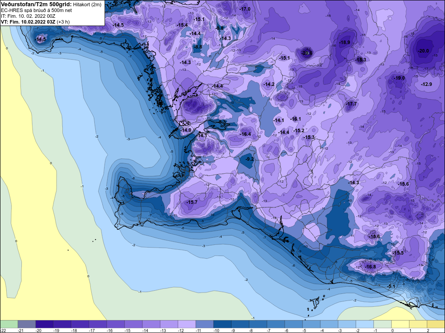Click the legend number -4 under the color bar
The height and width of the screenshot is (333, 445).
[323, 330]
